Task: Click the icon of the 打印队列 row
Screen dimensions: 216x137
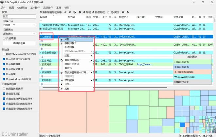Action: (x=41, y=80)
